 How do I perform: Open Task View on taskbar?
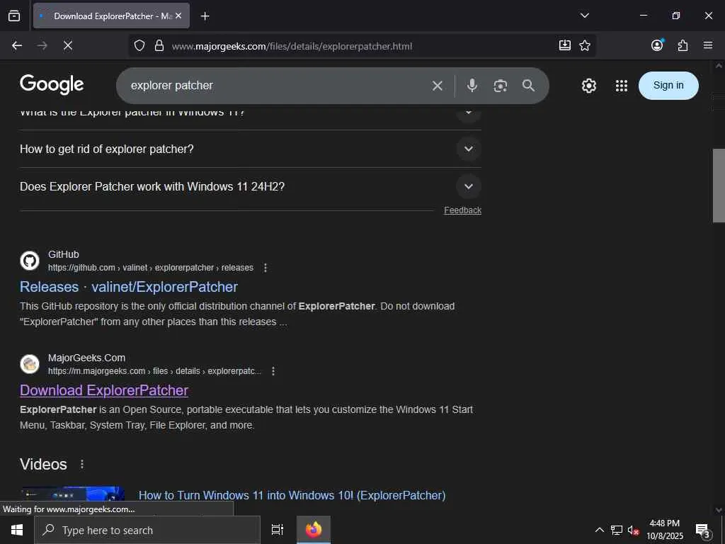278,530
